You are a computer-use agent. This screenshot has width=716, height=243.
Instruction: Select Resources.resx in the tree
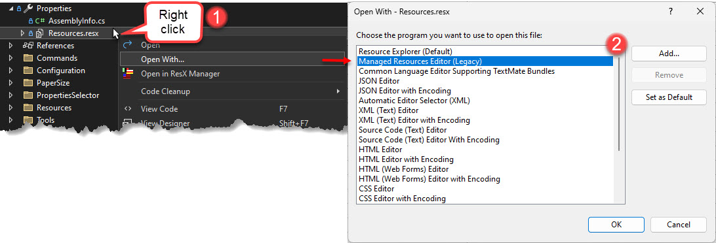pos(73,33)
